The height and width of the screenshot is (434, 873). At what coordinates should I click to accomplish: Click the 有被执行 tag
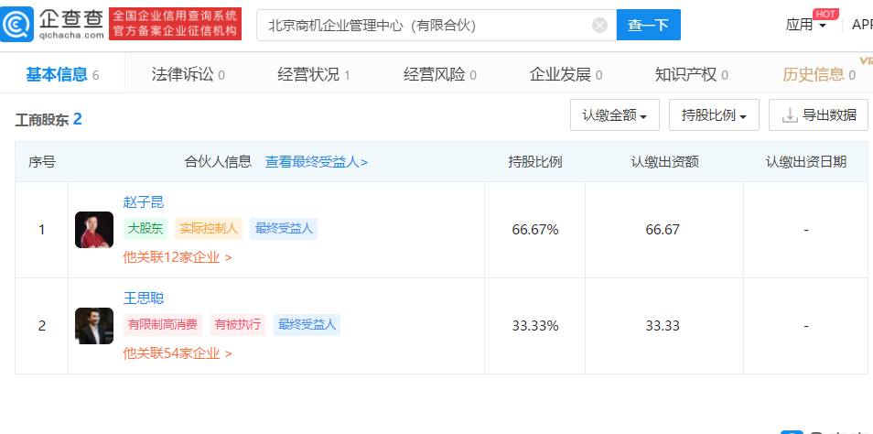pos(238,325)
